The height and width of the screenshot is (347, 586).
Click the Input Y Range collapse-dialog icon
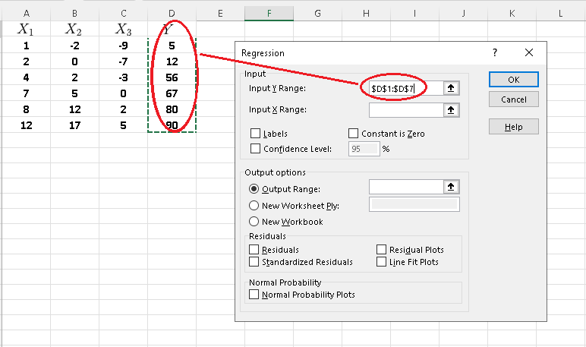(452, 89)
